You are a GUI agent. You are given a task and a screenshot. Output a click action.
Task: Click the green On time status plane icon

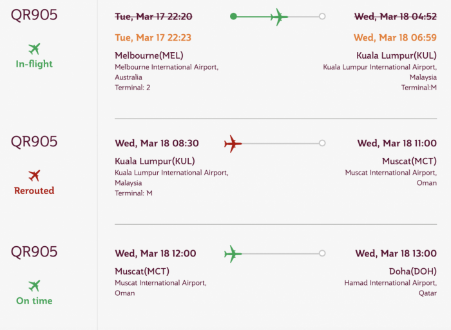click(x=34, y=286)
